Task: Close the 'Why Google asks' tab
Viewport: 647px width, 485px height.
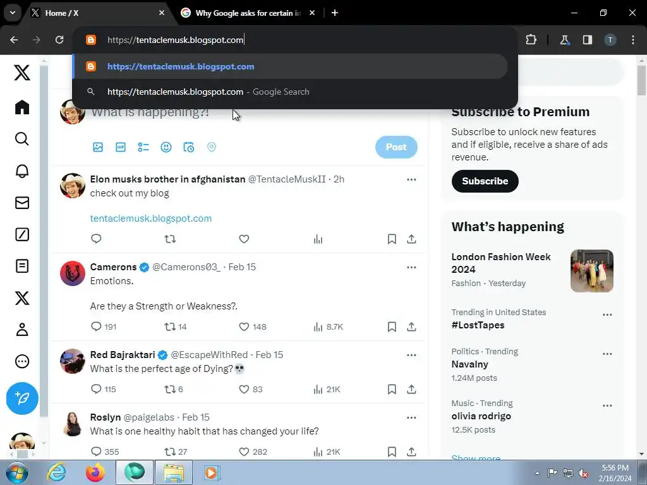Action: click(312, 13)
